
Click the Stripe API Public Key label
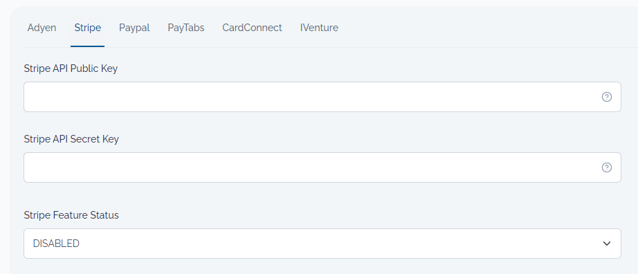click(x=71, y=68)
